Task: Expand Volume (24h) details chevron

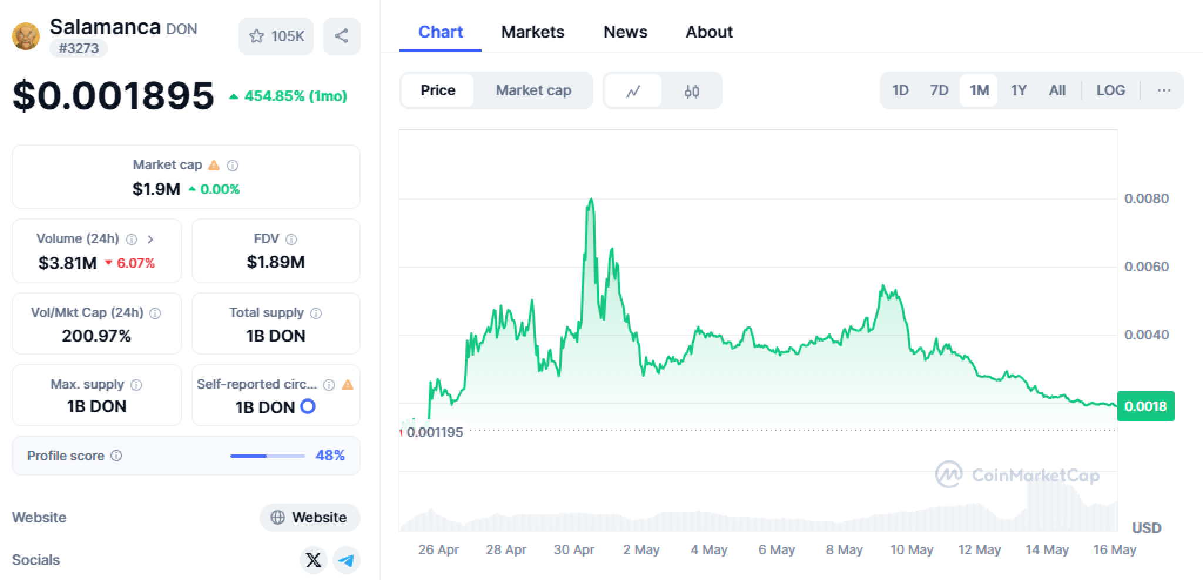Action: [150, 239]
